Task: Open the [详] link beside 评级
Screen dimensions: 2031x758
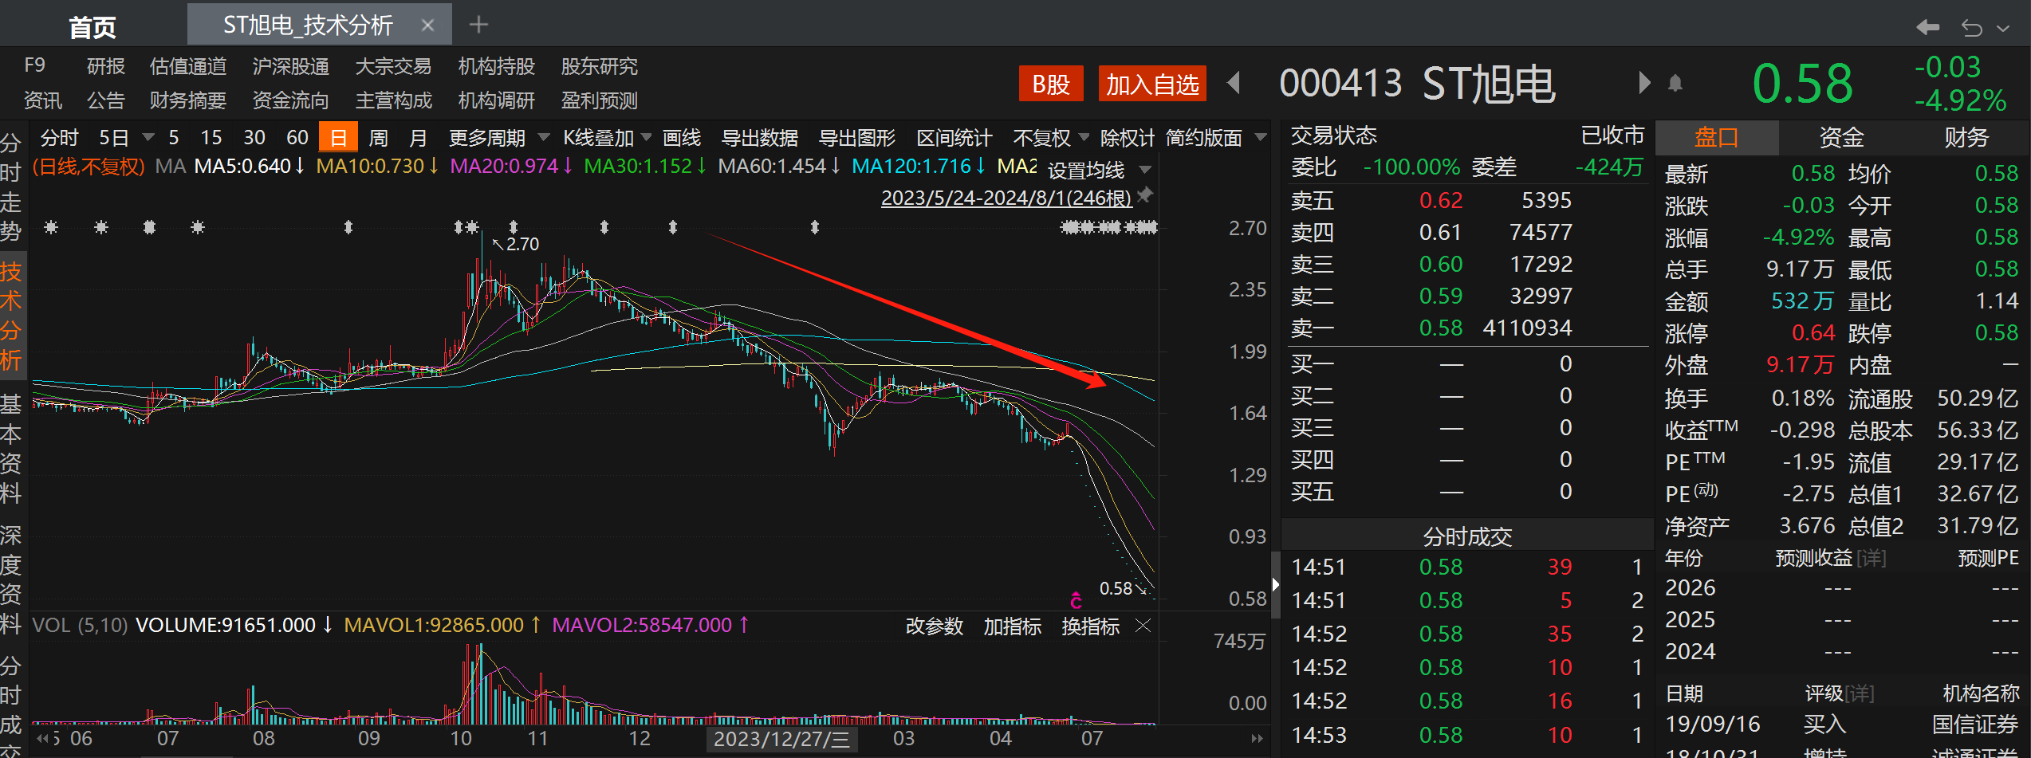Action: point(1860,693)
